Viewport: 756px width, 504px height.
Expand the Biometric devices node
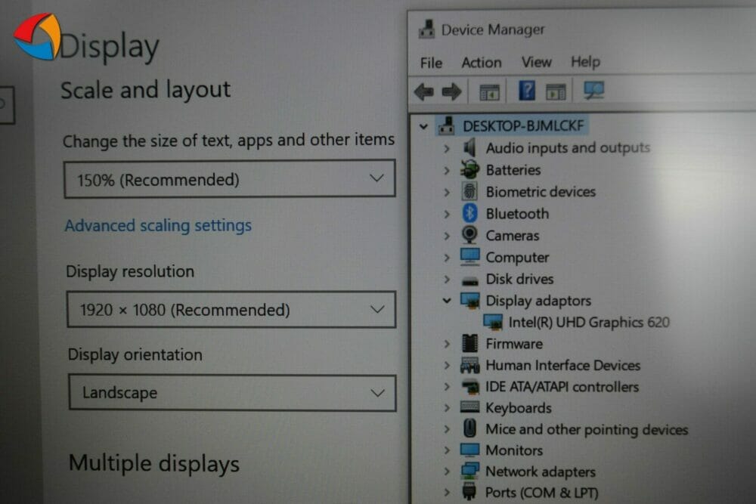tap(447, 192)
